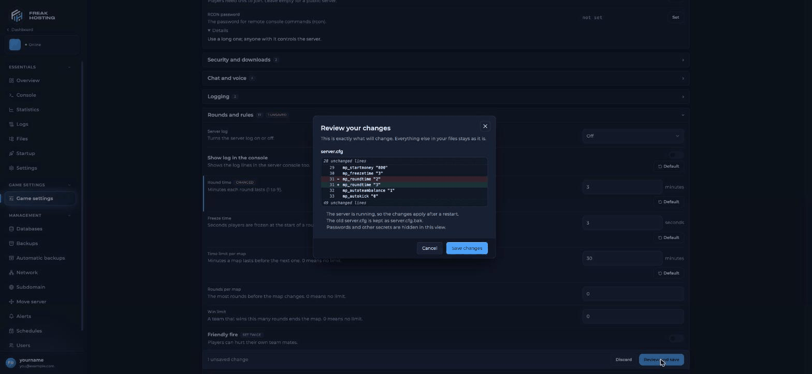Reset Show log in console to Default
Screen dimensions: 812x374
[669, 167]
